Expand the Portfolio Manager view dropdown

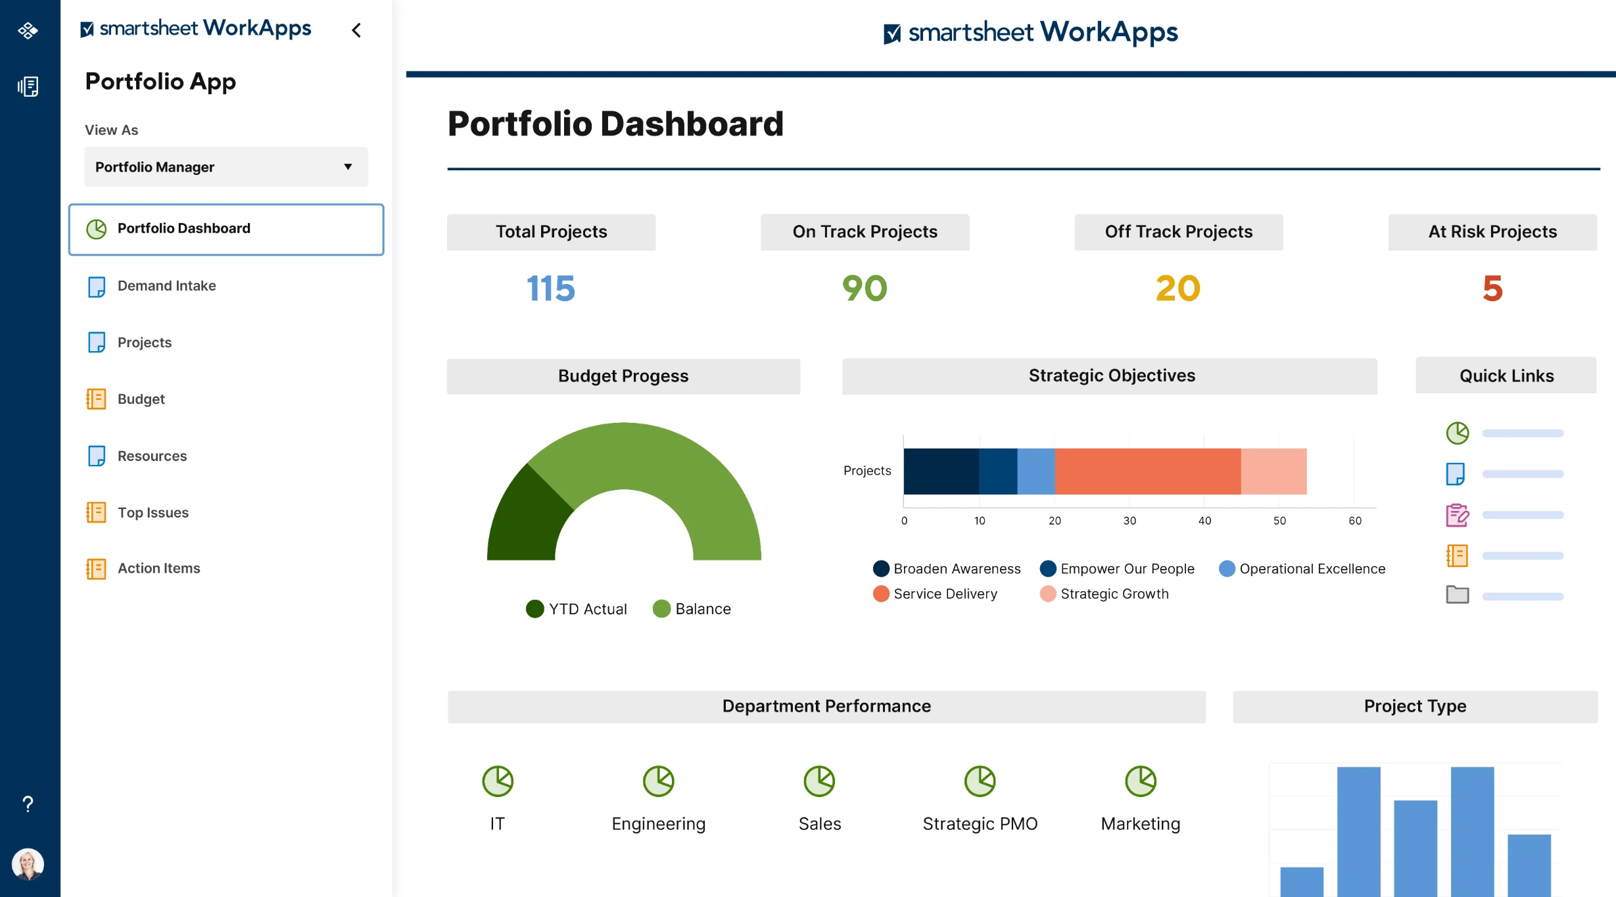(x=226, y=167)
